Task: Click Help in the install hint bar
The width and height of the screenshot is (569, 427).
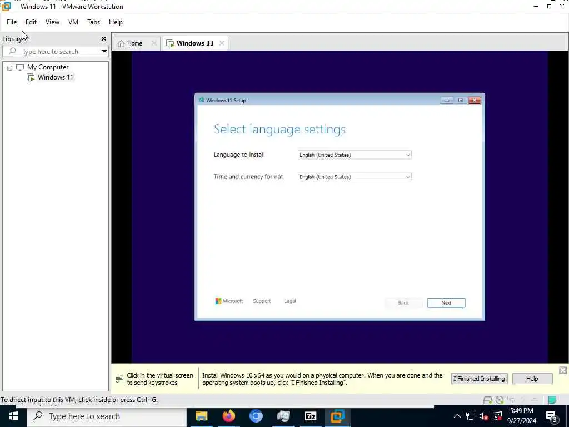Action: (532, 379)
